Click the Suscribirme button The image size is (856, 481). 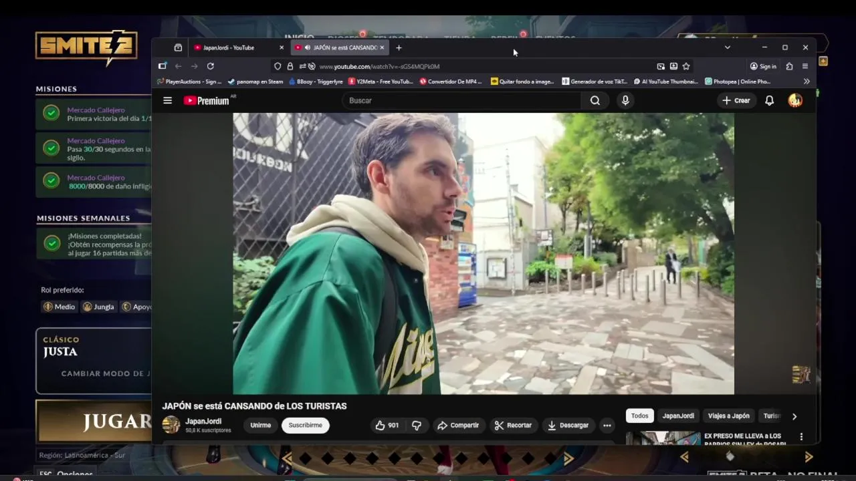tap(306, 425)
